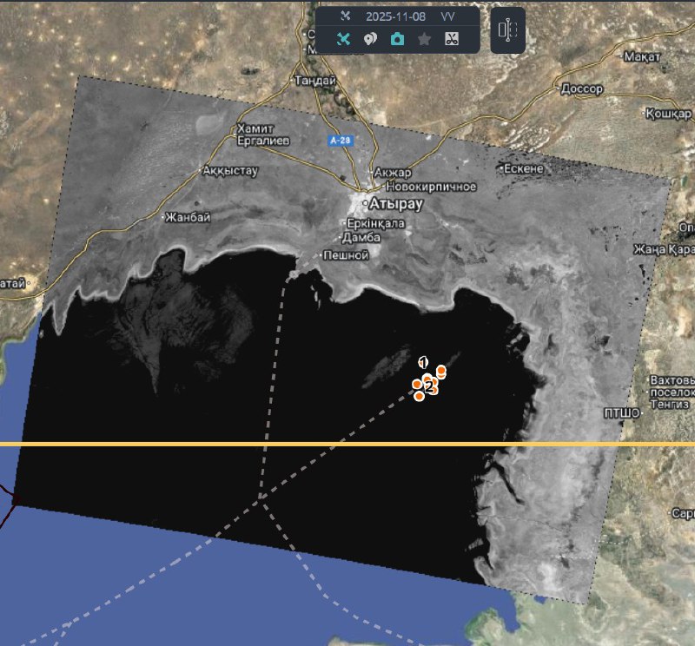This screenshot has width=695, height=646.
Task: Click the Жанбай settlement label
Action: 189,217
